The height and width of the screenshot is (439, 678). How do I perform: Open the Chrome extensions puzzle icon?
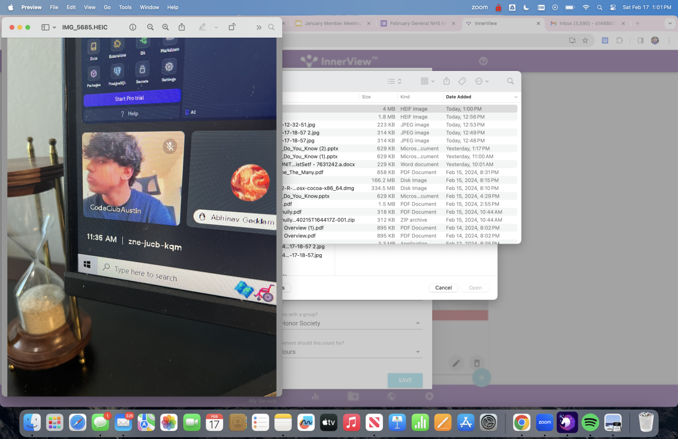pyautogui.click(x=619, y=40)
